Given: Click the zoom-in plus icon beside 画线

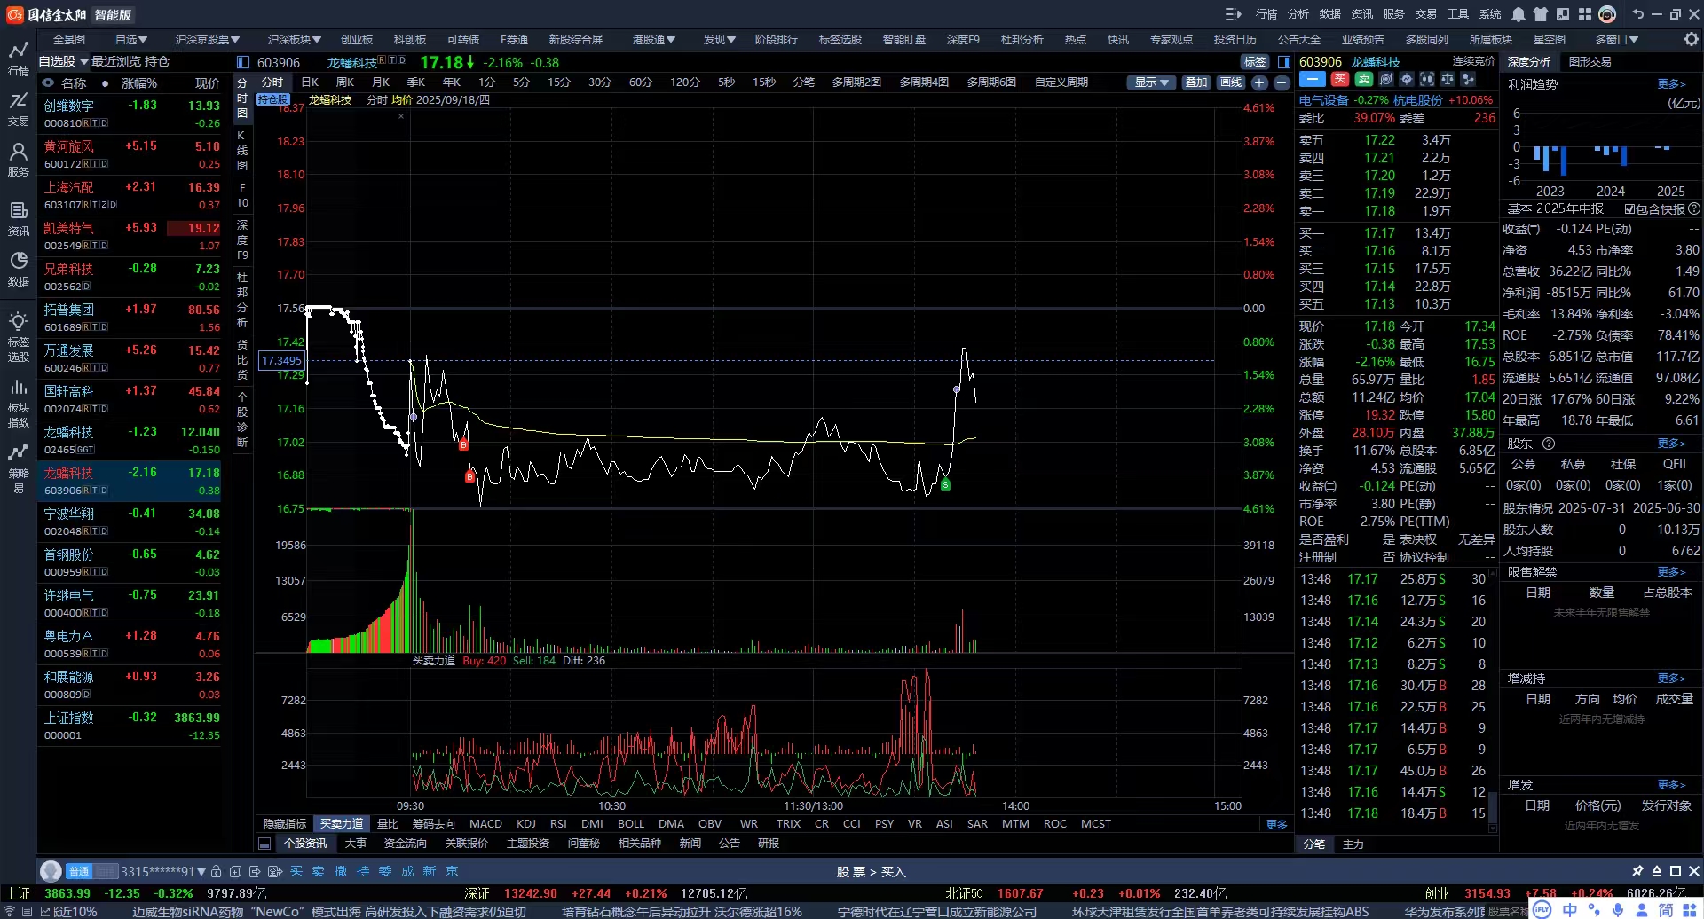Looking at the screenshot, I should (x=1259, y=82).
